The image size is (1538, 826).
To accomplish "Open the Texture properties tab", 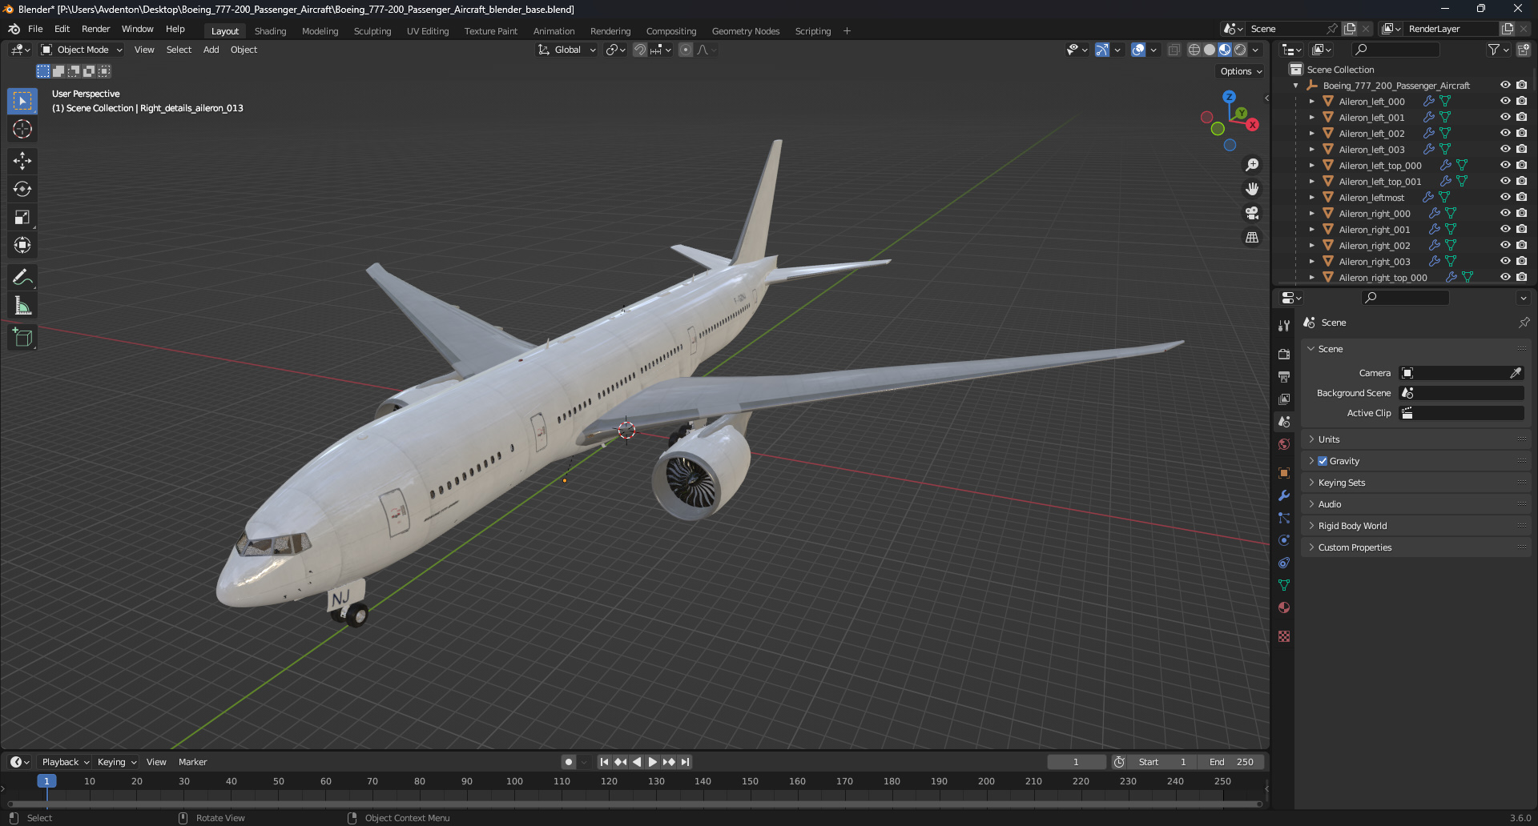I will 1284,636.
